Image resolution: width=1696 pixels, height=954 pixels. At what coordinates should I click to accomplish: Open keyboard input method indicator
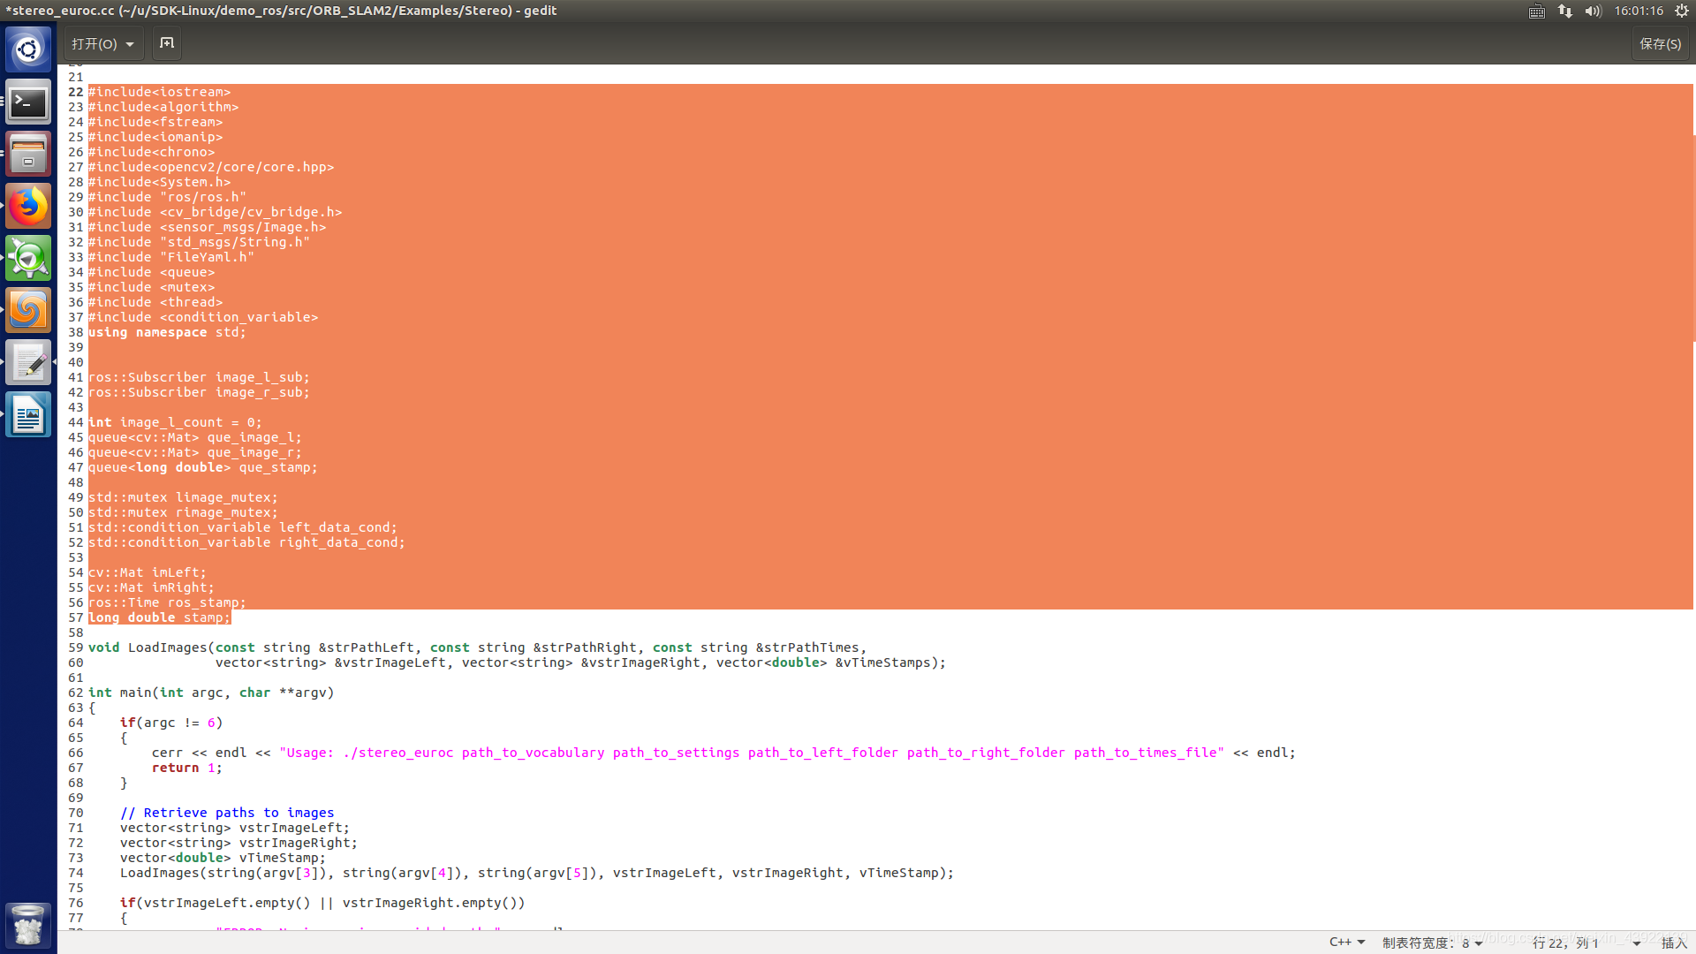click(1537, 11)
